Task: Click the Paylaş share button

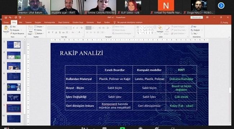Action: coord(224,23)
